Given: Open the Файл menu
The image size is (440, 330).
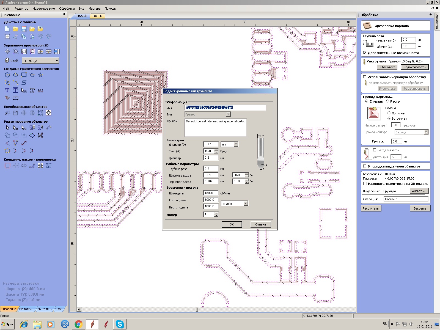Looking at the screenshot, I should click(7, 9).
